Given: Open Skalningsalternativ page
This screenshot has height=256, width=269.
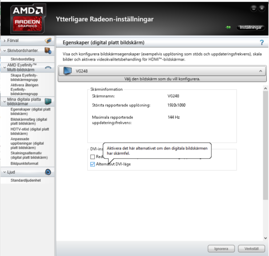Looking at the screenshot, I should [29, 155].
